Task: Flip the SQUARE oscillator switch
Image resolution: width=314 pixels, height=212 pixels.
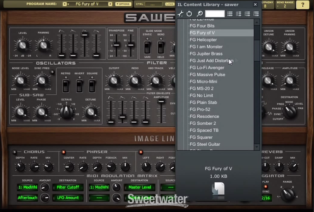Action: [92, 86]
